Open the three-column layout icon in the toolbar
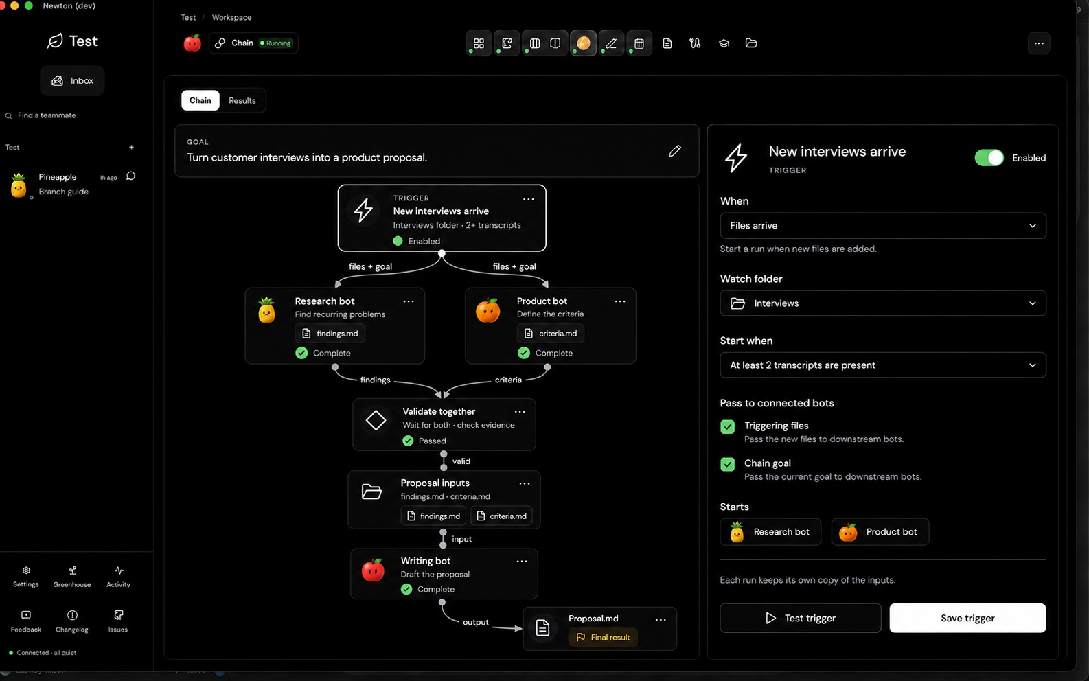1089x681 pixels. pos(535,43)
